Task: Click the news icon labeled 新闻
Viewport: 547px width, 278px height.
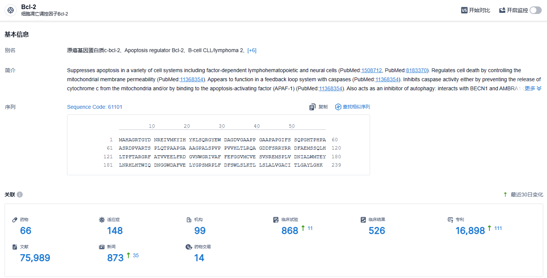Action: (102, 247)
